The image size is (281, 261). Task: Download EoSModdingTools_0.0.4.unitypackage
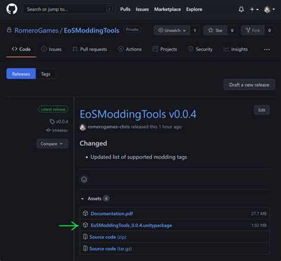coord(131,225)
